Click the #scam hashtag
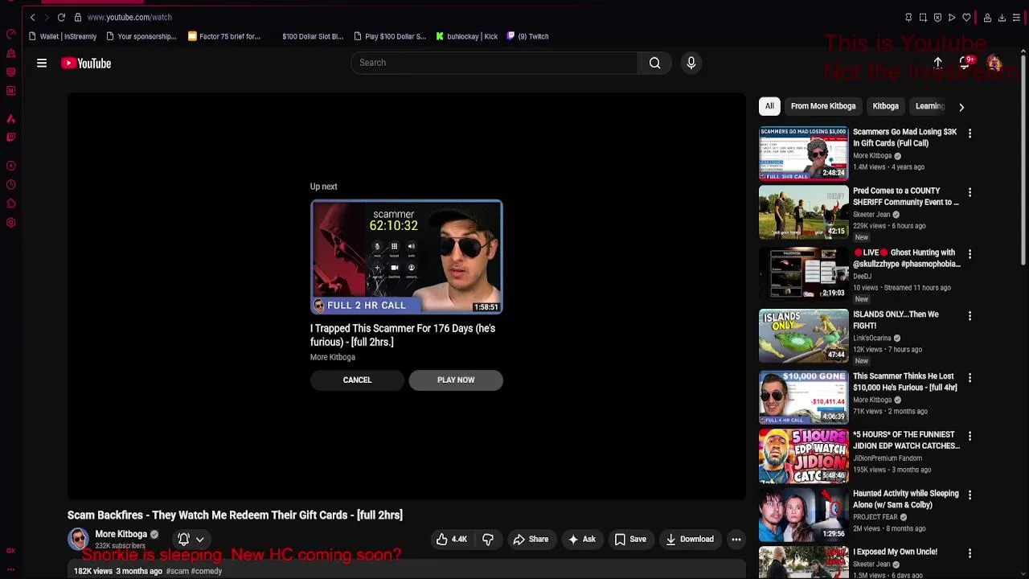 177,571
